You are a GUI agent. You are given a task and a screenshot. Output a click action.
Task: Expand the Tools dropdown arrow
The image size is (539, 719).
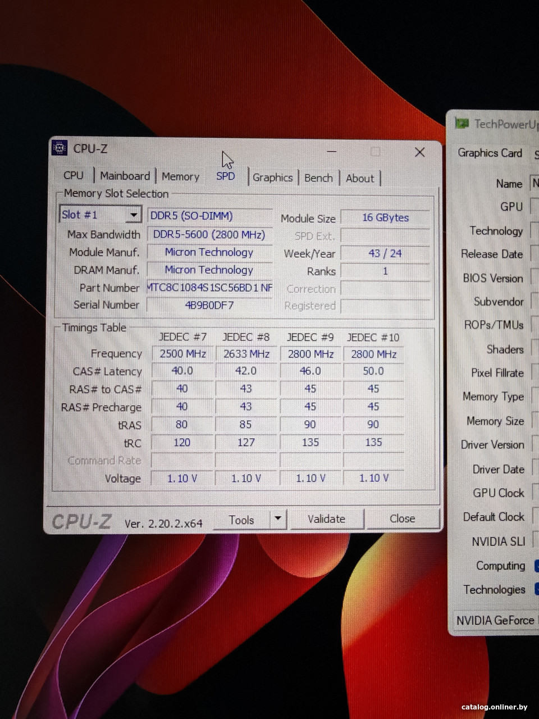278,520
